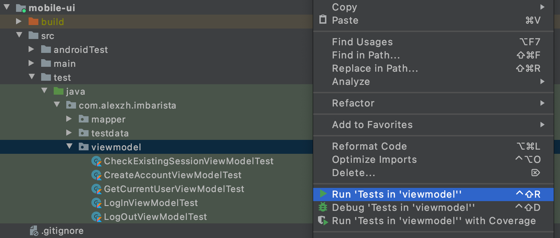Expand the androidTest folder arrow
560x238 pixels.
(31, 49)
